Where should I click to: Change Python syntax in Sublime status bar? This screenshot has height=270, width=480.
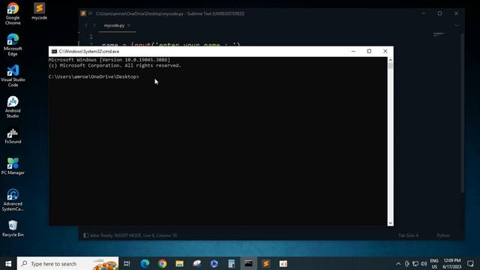coord(443,235)
